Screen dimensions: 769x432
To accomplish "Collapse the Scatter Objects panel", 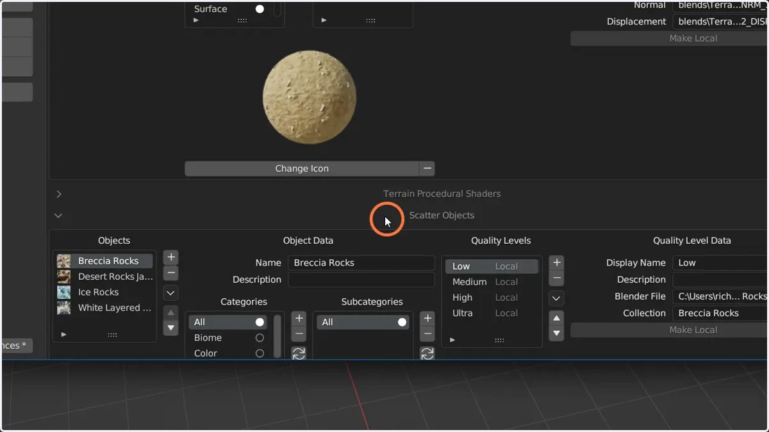I will (x=58, y=216).
